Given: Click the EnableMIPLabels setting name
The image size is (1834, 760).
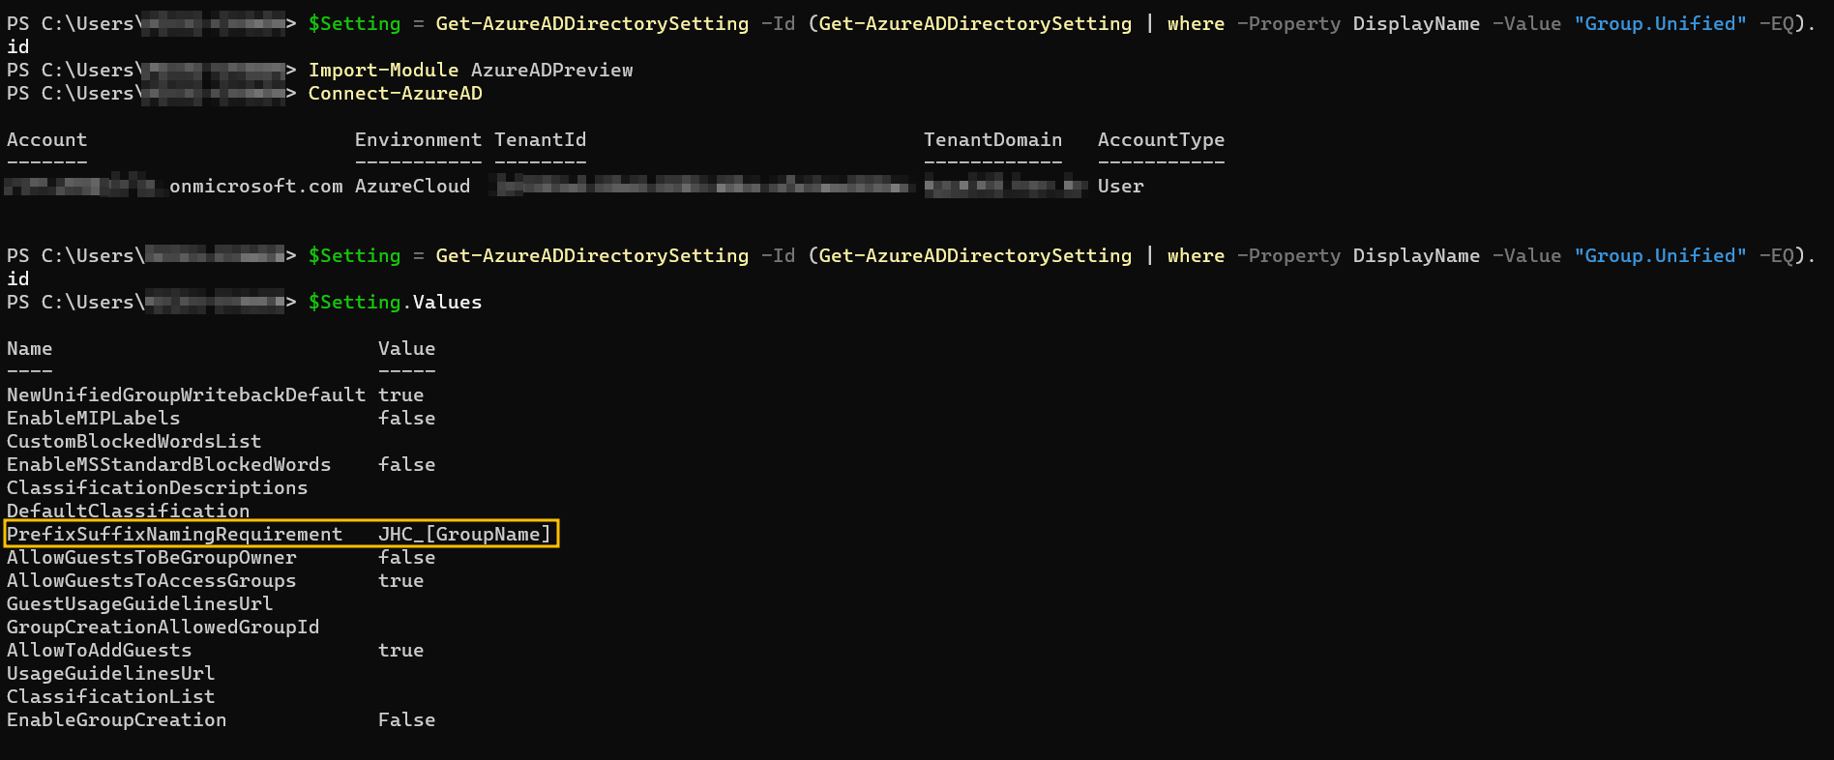Looking at the screenshot, I should click(93, 418).
